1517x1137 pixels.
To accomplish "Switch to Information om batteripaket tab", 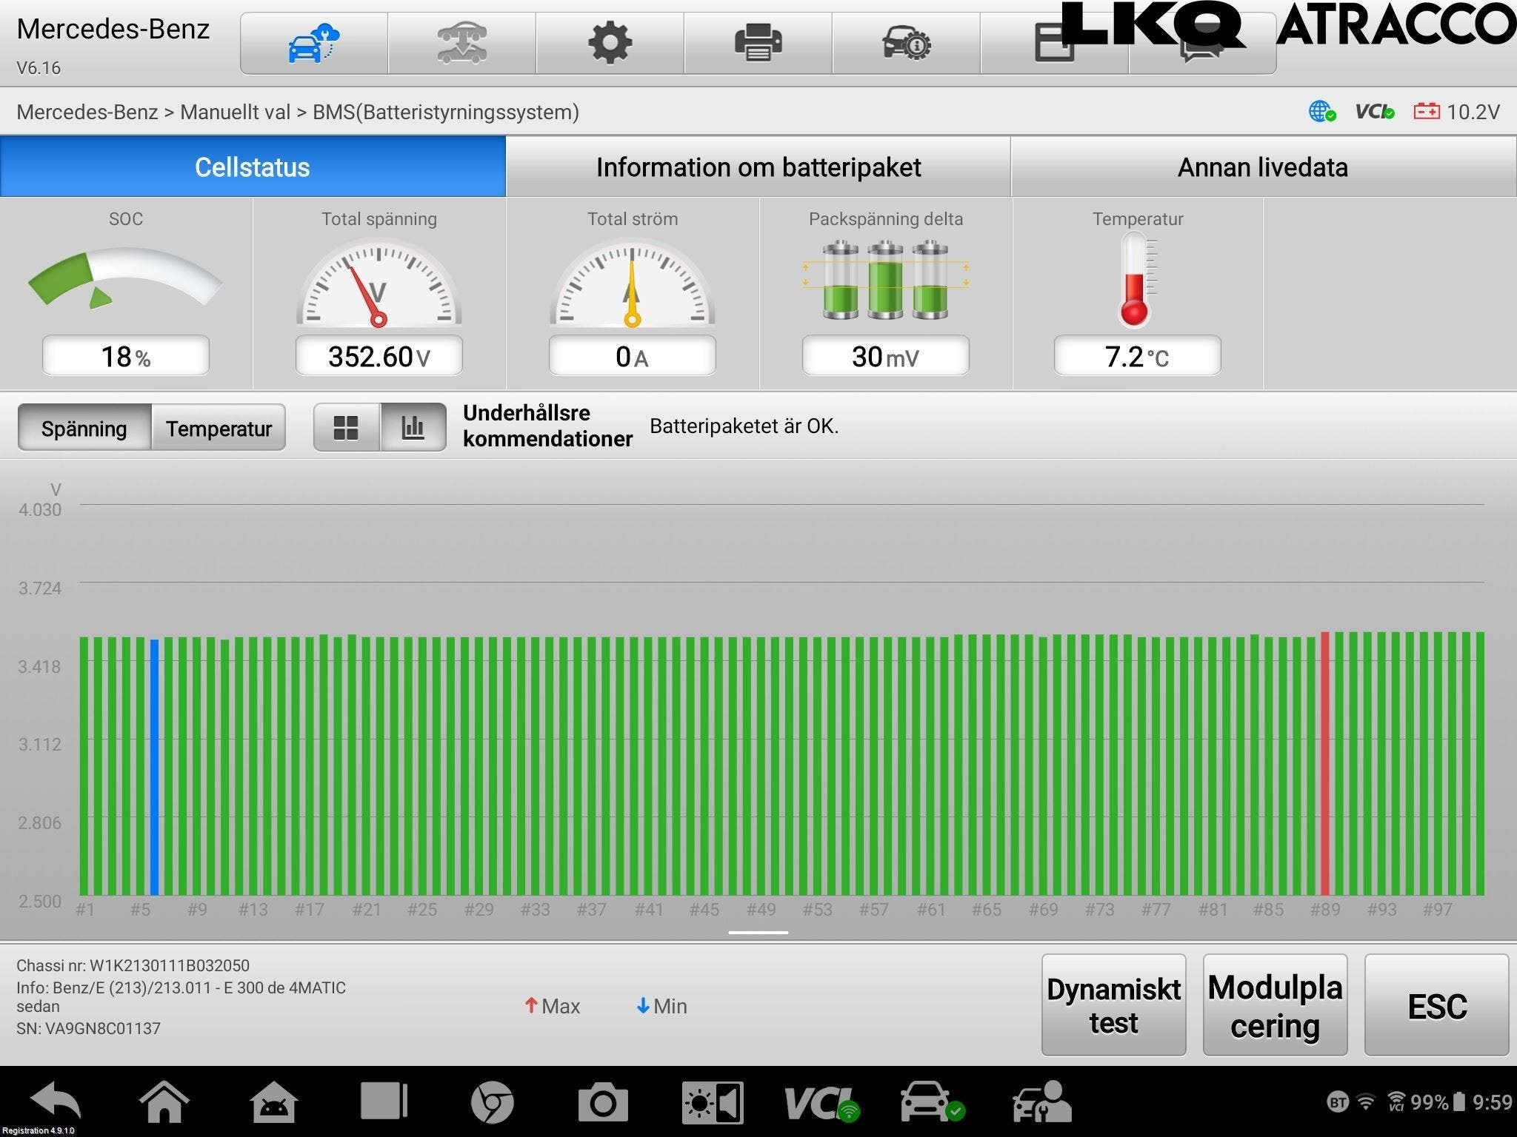I will click(758, 167).
